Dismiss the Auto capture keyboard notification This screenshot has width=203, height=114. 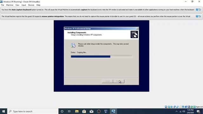coord(197,9)
